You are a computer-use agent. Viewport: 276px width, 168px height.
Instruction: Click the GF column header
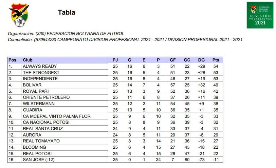[173, 60]
